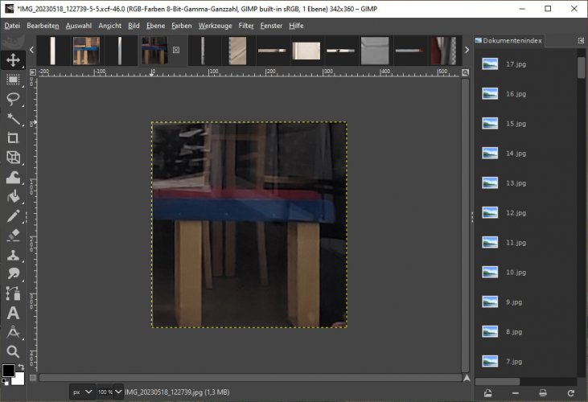Select the Crop tool
Screen dimensions: 588x402
tap(13, 137)
